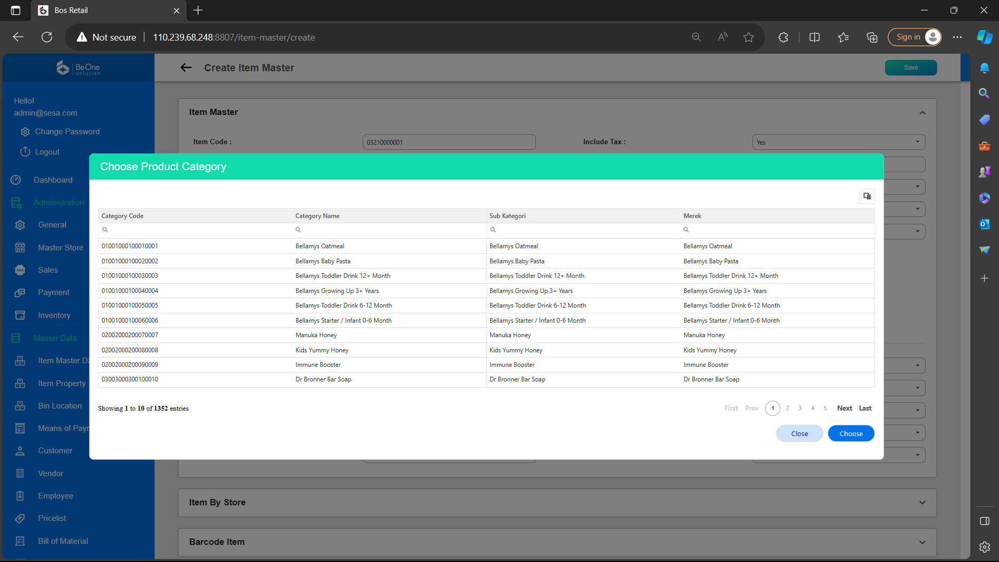Click the Master Store shop icon
999x562 pixels.
coord(20,248)
